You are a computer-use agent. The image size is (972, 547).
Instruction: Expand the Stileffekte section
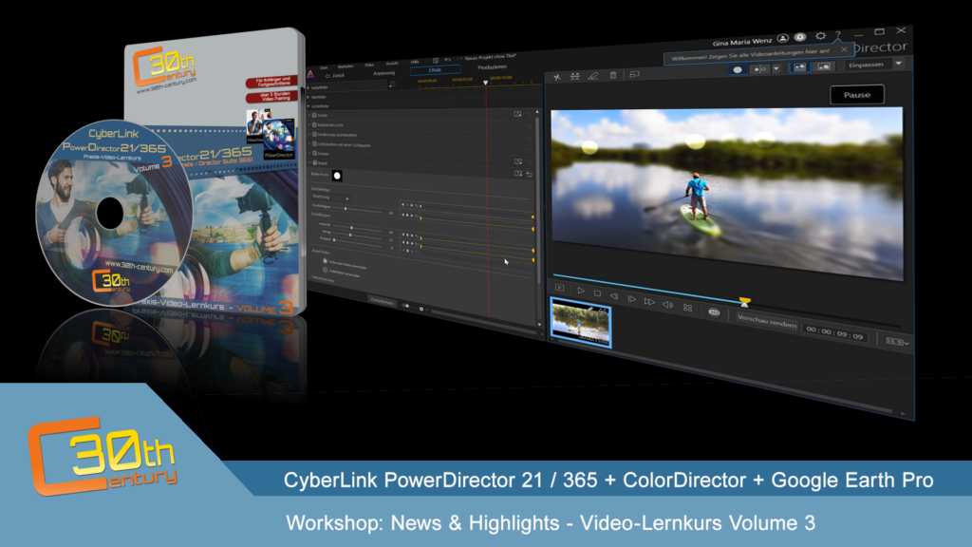click(308, 97)
